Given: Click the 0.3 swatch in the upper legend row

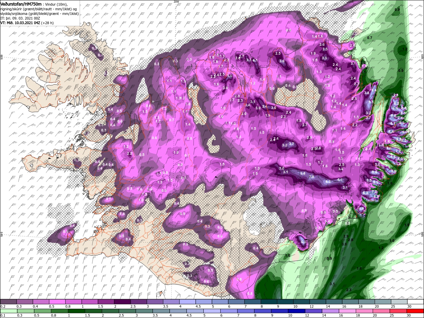Looking at the screenshot, I should pos(25,302).
